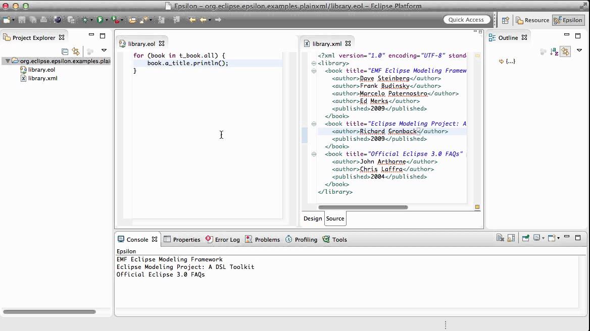Screen dimensions: 590x331
Task: Click the Debug bug icon
Action: 85,20
